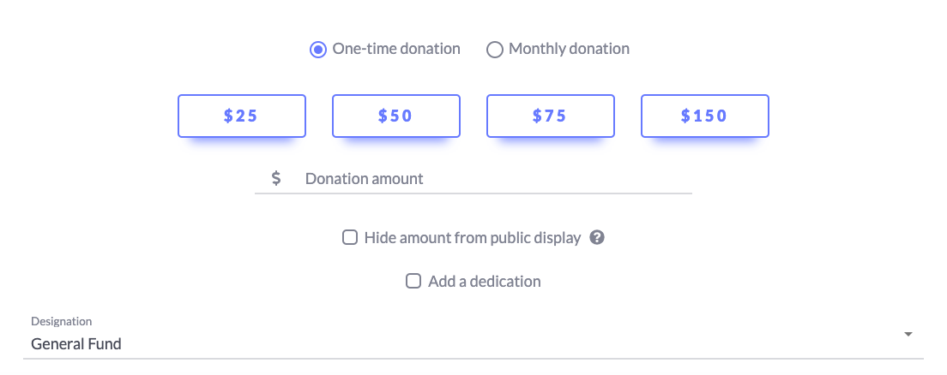Image resolution: width=947 pixels, height=375 pixels.
Task: Select the One-time donation radio button
Action: coord(318,50)
